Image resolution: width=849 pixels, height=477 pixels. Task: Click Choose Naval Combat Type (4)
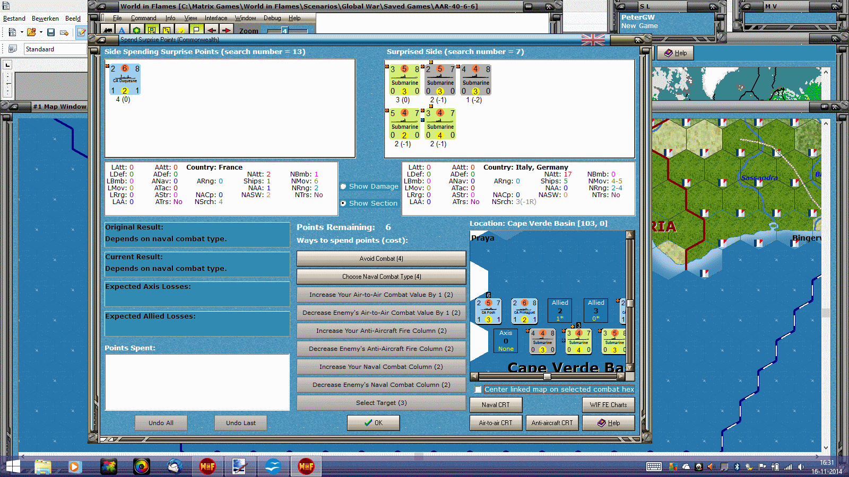click(x=382, y=277)
